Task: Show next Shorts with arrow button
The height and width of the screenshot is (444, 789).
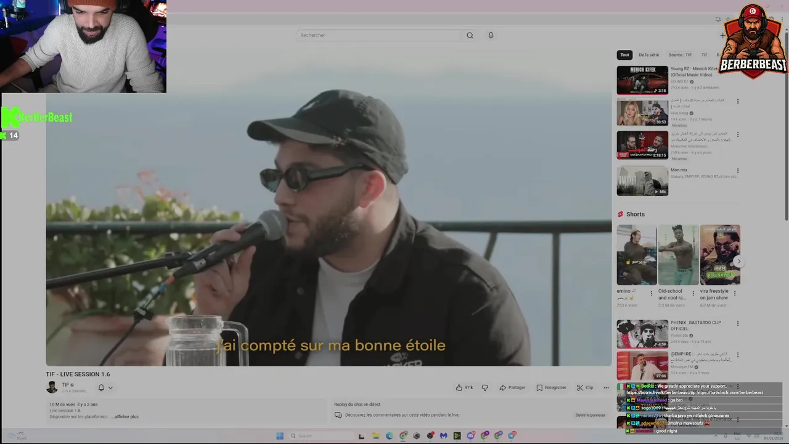Action: pyautogui.click(x=738, y=261)
